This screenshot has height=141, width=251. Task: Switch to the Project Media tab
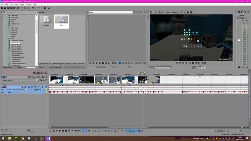[x=7, y=67]
